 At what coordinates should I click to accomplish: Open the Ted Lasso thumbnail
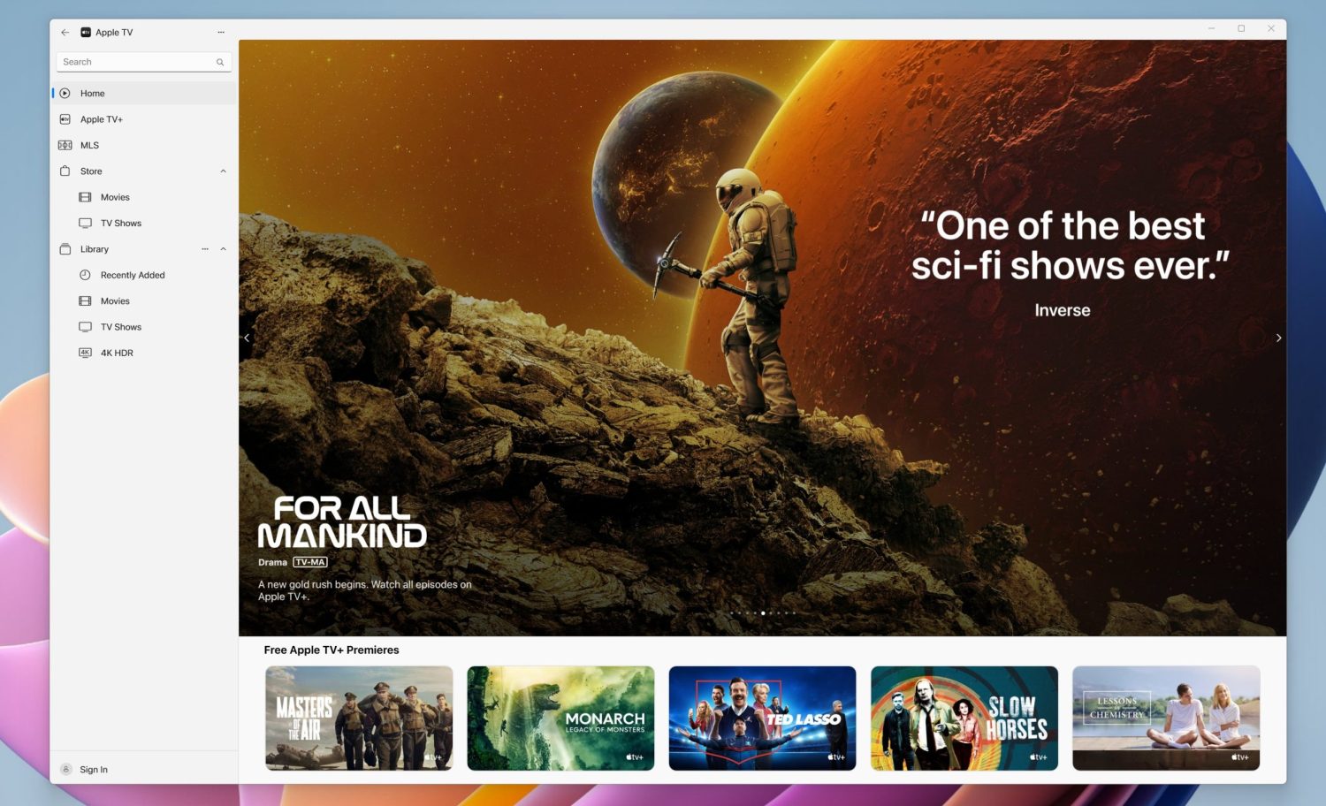coord(762,718)
